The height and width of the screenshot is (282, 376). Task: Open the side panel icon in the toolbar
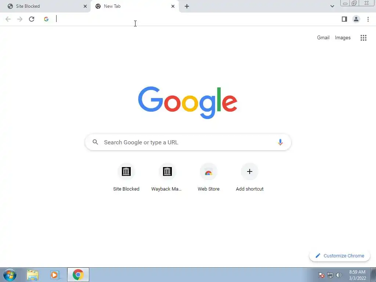(x=344, y=19)
